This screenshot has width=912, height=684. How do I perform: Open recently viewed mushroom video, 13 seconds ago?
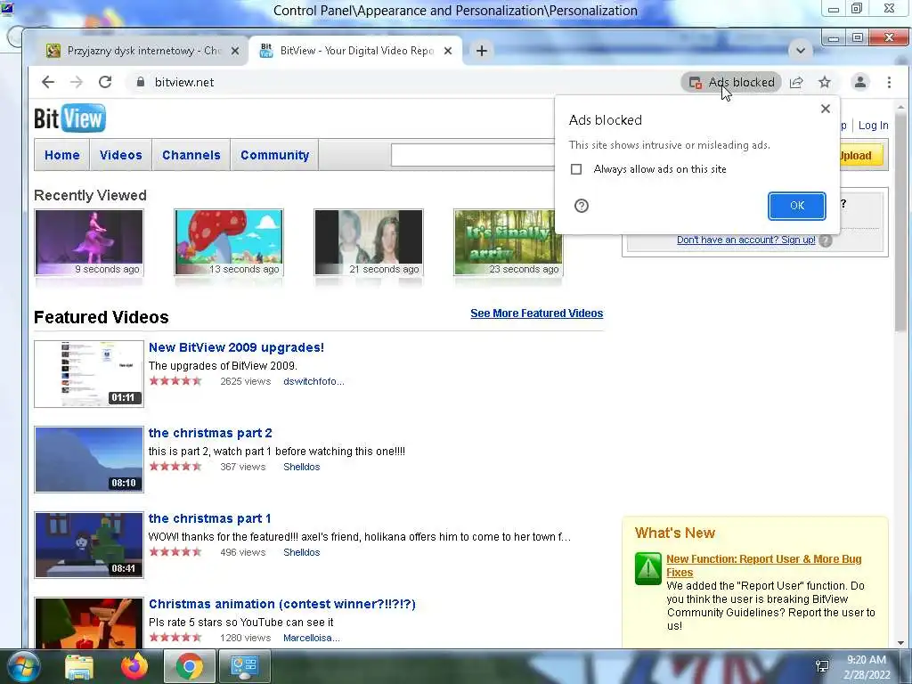[229, 242]
